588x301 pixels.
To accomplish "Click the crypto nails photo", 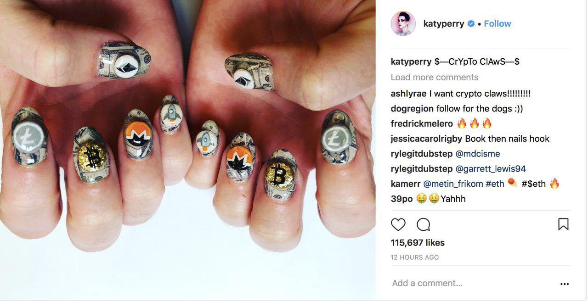I will (188, 150).
